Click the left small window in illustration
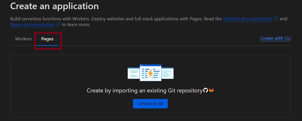This screenshot has width=302, height=121. (134, 73)
